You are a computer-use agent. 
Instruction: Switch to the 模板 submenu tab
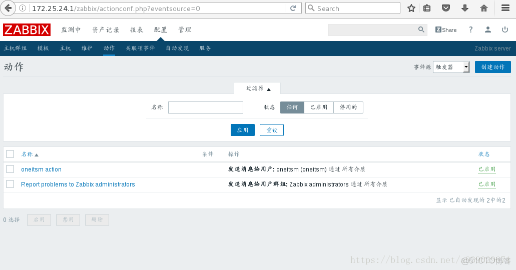click(43, 48)
